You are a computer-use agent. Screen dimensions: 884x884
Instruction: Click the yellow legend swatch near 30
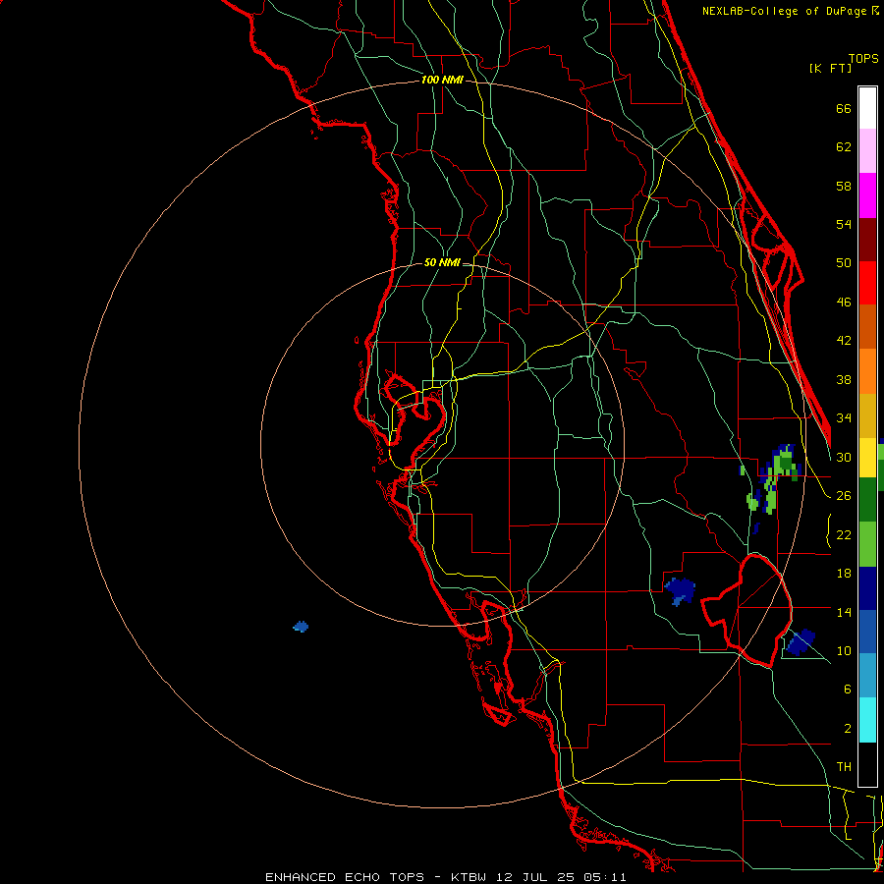tap(867, 457)
